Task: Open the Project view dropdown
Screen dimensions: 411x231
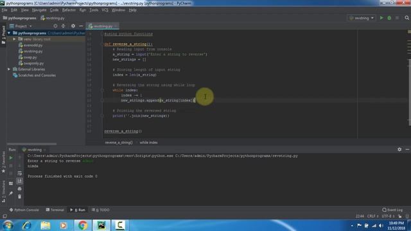Action: click(21, 26)
